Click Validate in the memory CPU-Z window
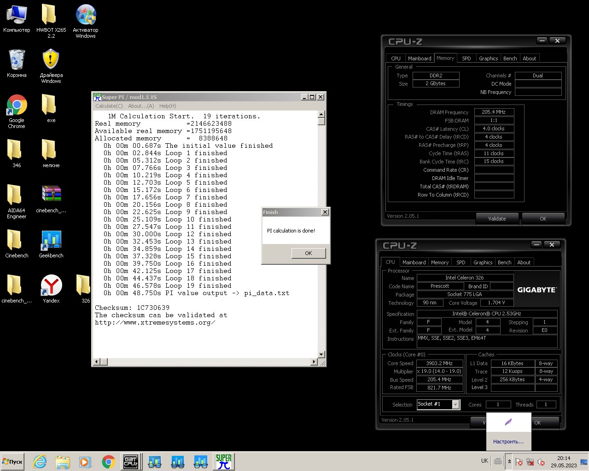 click(497, 219)
